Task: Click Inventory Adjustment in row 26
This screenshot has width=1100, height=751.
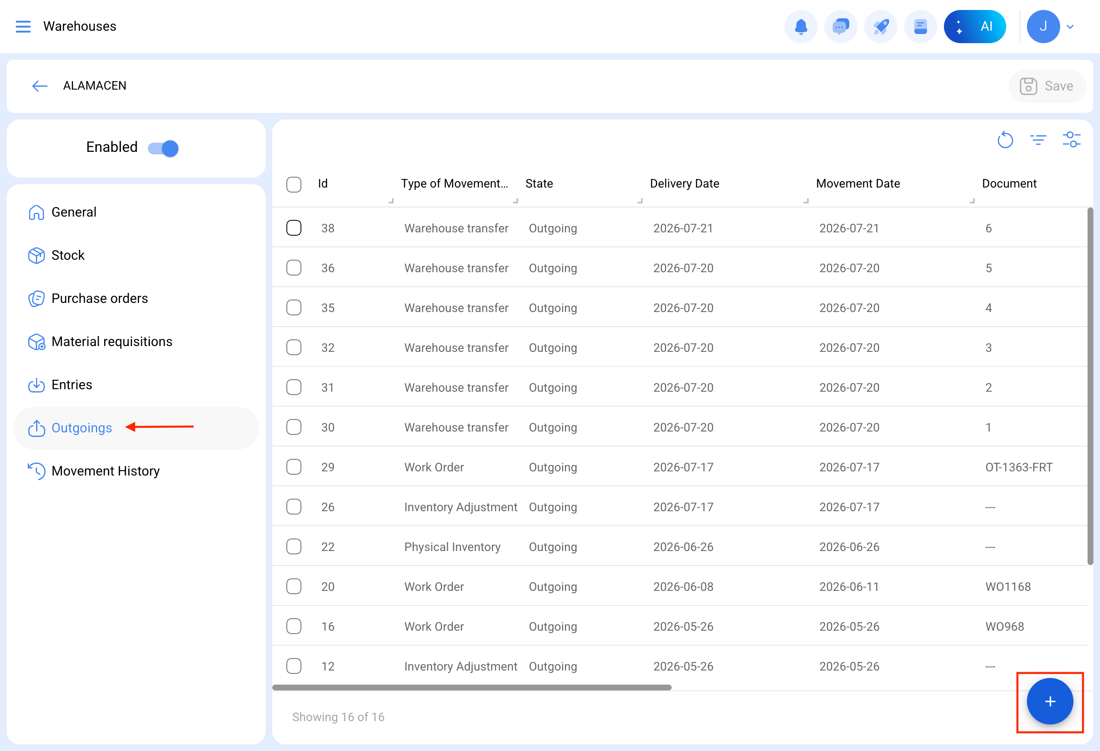Action: click(x=460, y=507)
